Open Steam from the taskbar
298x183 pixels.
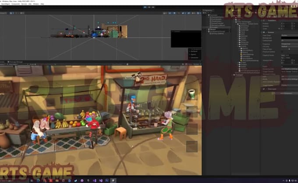pyautogui.click(x=76, y=180)
